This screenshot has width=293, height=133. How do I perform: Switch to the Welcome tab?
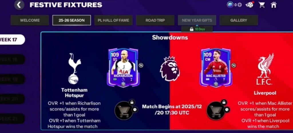coord(30,20)
